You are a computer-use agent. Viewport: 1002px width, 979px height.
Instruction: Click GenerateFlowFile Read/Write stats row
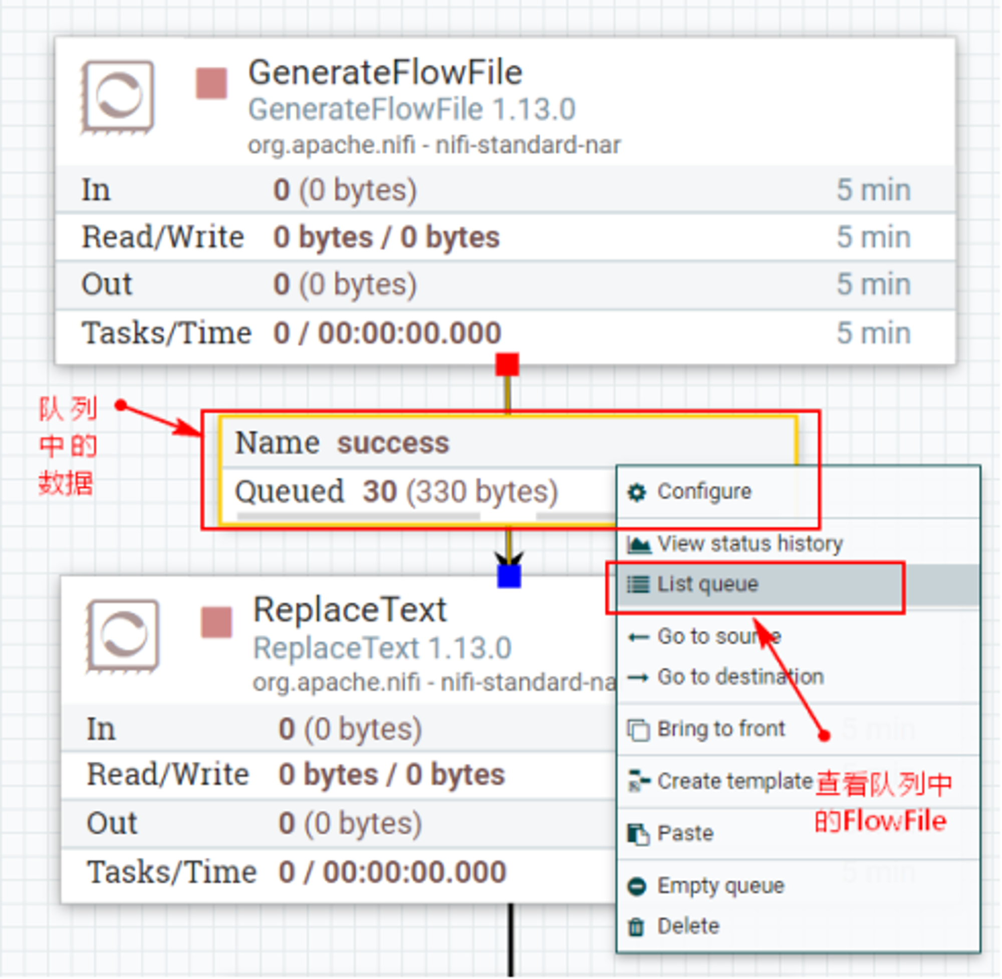[x=506, y=237]
